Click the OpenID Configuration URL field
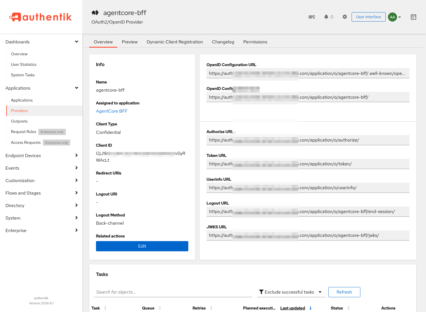The width and height of the screenshot is (426, 312). click(308, 73)
